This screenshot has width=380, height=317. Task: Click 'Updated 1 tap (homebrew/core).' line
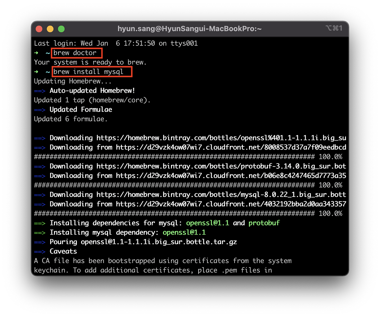92,100
